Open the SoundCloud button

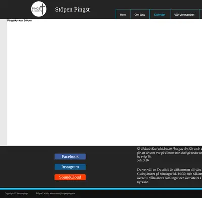tap(70, 177)
